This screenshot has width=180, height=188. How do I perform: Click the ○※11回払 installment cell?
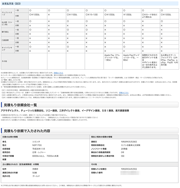(75, 16)
